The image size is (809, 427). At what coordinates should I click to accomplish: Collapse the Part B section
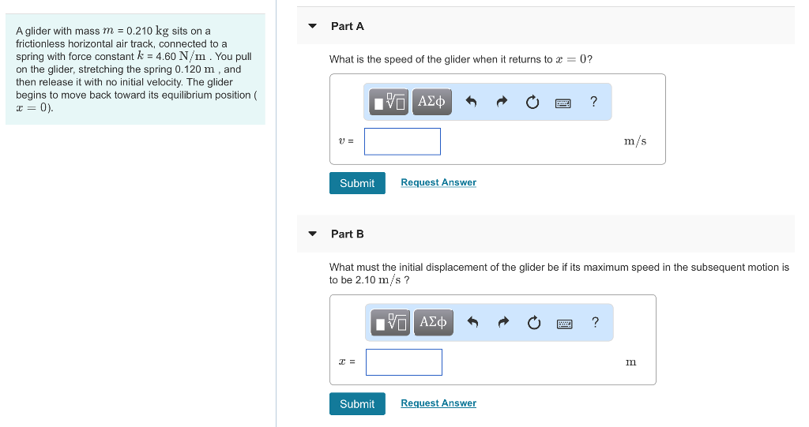click(x=313, y=234)
